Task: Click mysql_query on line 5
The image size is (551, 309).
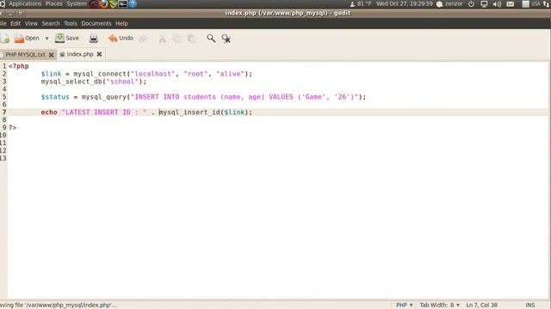Action: coord(104,97)
